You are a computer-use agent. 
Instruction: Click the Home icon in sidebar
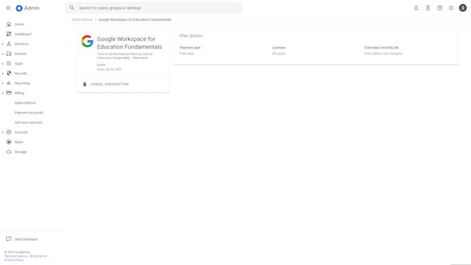point(9,24)
